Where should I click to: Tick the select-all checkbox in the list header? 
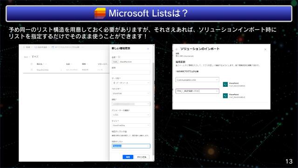[32, 64]
